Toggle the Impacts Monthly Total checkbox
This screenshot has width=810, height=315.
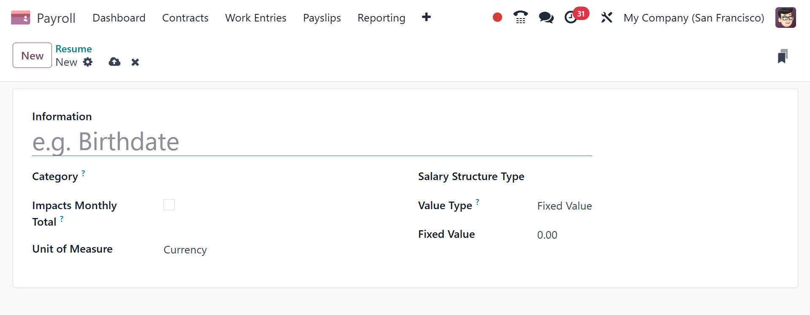[x=169, y=205]
